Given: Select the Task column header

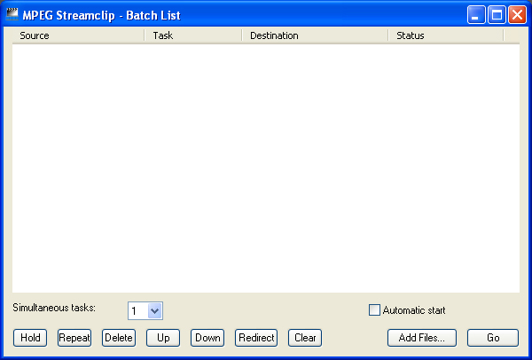Looking at the screenshot, I should [193, 35].
